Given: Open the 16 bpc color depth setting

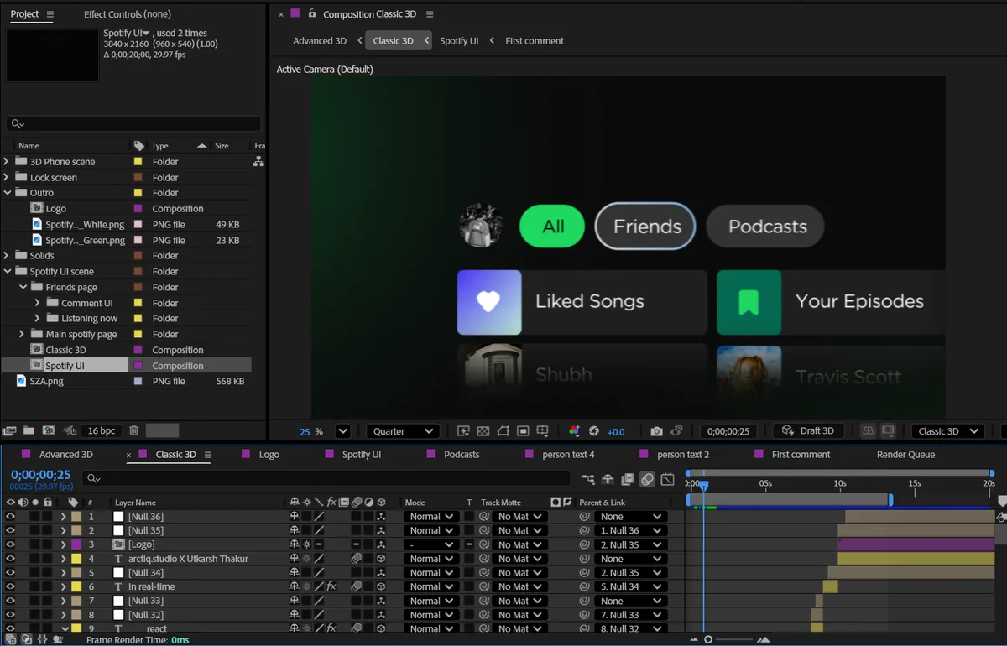Looking at the screenshot, I should 102,430.
